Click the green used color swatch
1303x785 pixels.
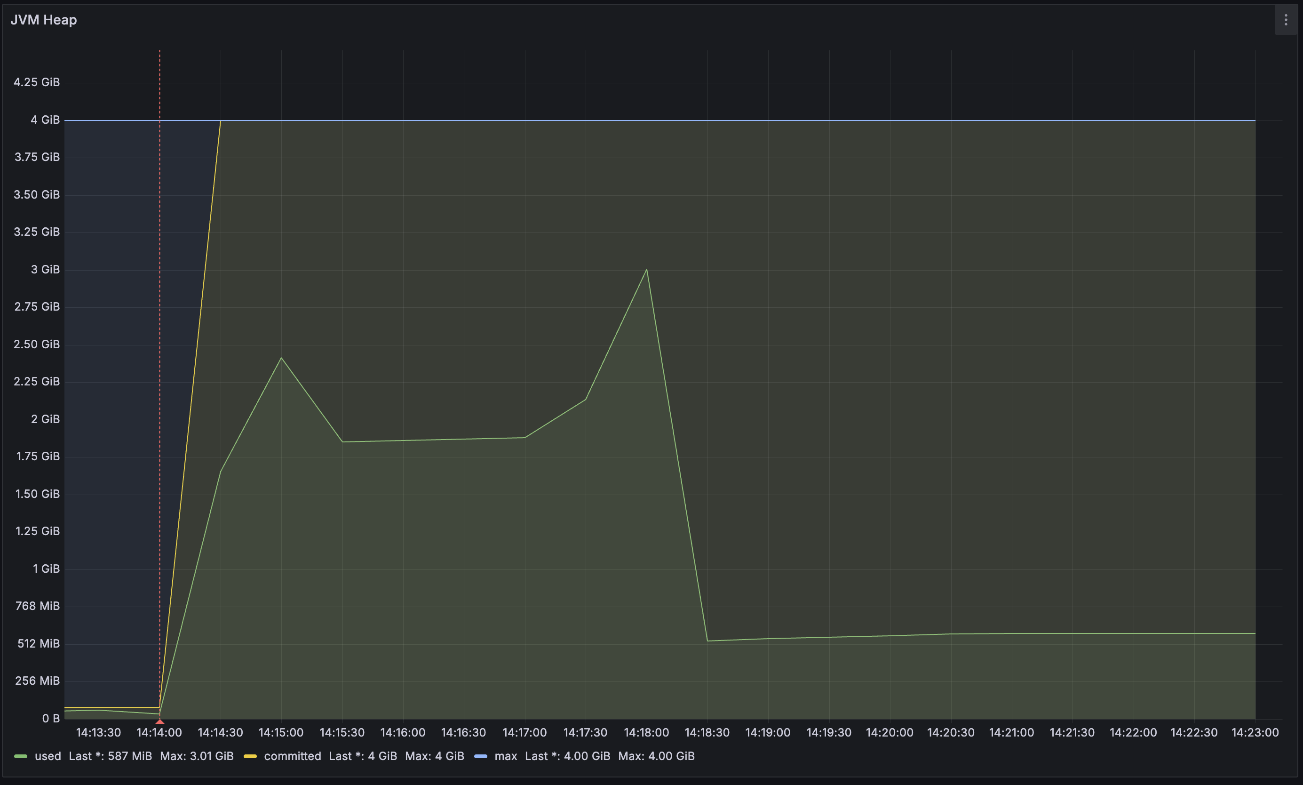(x=21, y=756)
